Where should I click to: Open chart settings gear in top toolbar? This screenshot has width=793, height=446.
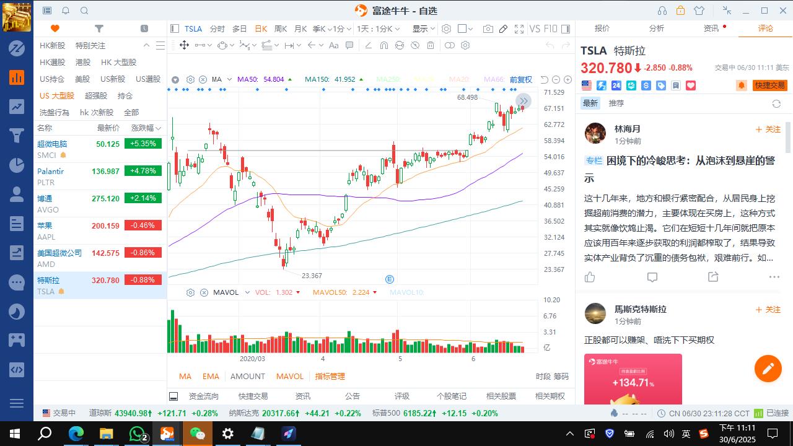coord(446,28)
